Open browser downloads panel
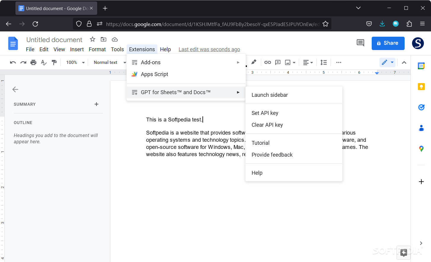This screenshot has width=431, height=262. click(382, 24)
